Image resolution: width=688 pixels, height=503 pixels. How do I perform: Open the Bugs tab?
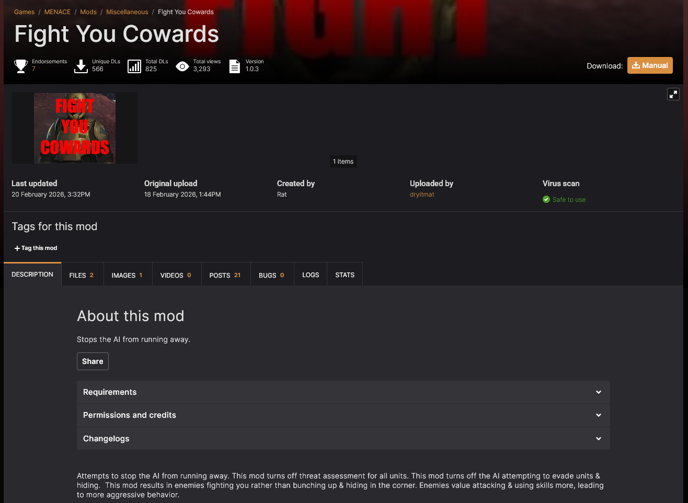click(272, 275)
